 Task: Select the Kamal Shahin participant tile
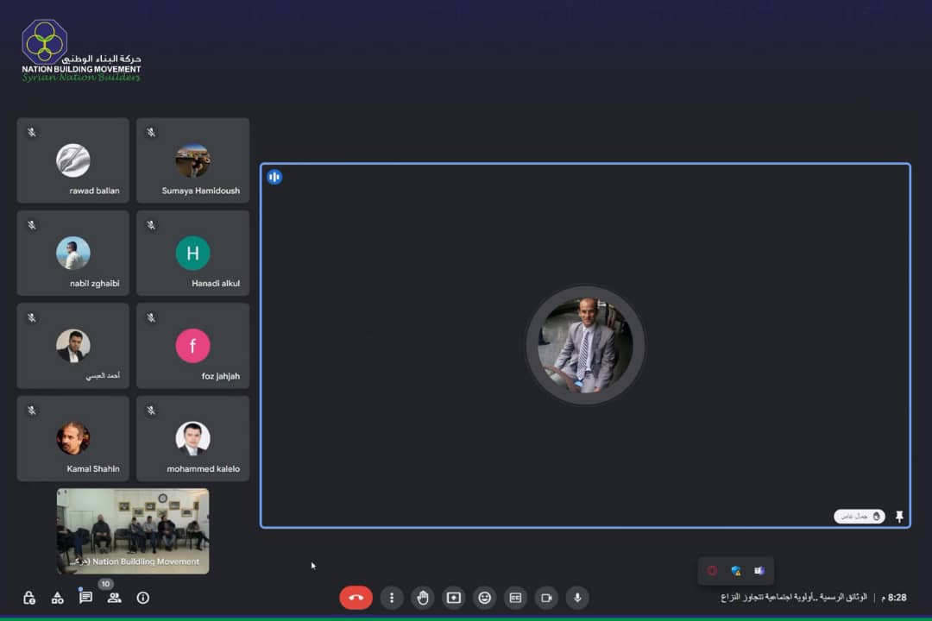[x=73, y=438]
